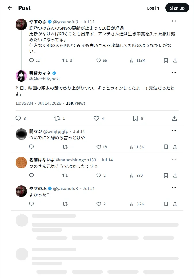Click the Sign up button

click(177, 8)
